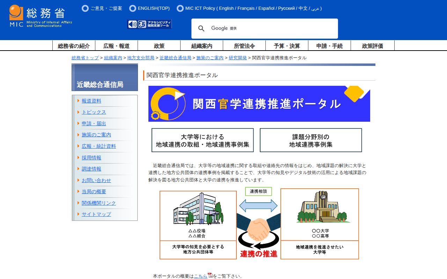
Task: Click 組織案内 breadcrumb link
Action: click(113, 58)
